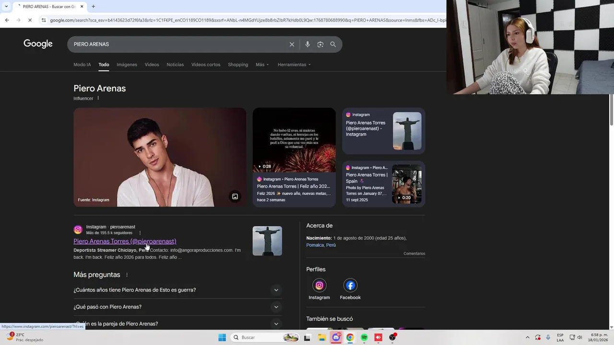614x345 pixels.
Task: Open Task View from the taskbar
Action: (x=307, y=337)
